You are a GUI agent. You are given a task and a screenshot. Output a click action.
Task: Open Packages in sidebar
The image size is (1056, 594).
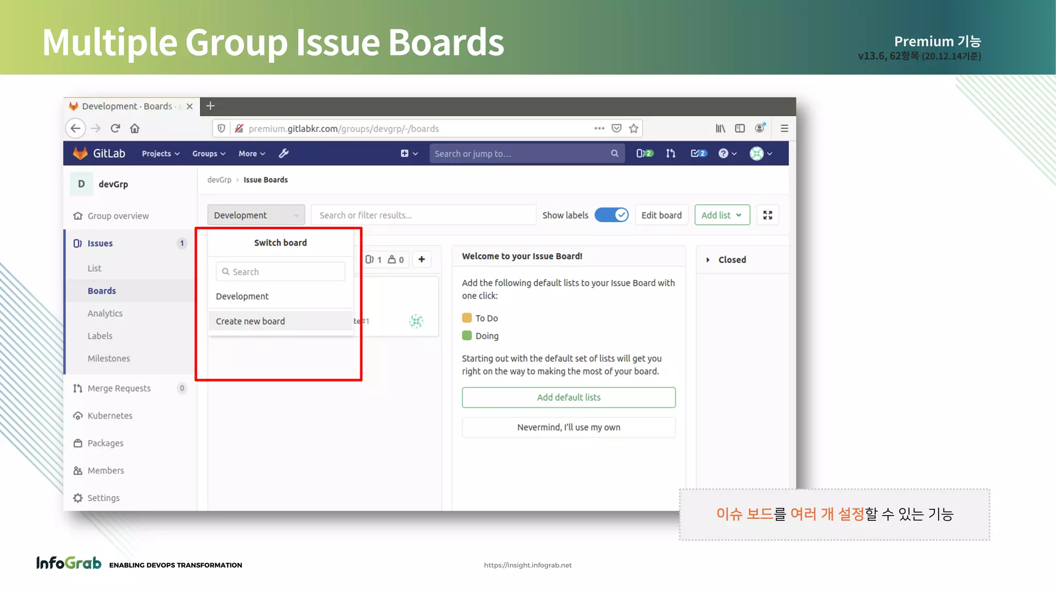pyautogui.click(x=105, y=443)
